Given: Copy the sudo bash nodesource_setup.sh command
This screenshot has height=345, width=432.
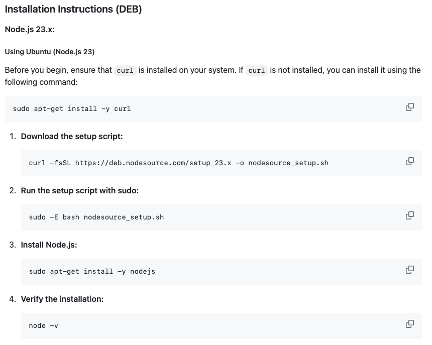Looking at the screenshot, I should pyautogui.click(x=409, y=215).
